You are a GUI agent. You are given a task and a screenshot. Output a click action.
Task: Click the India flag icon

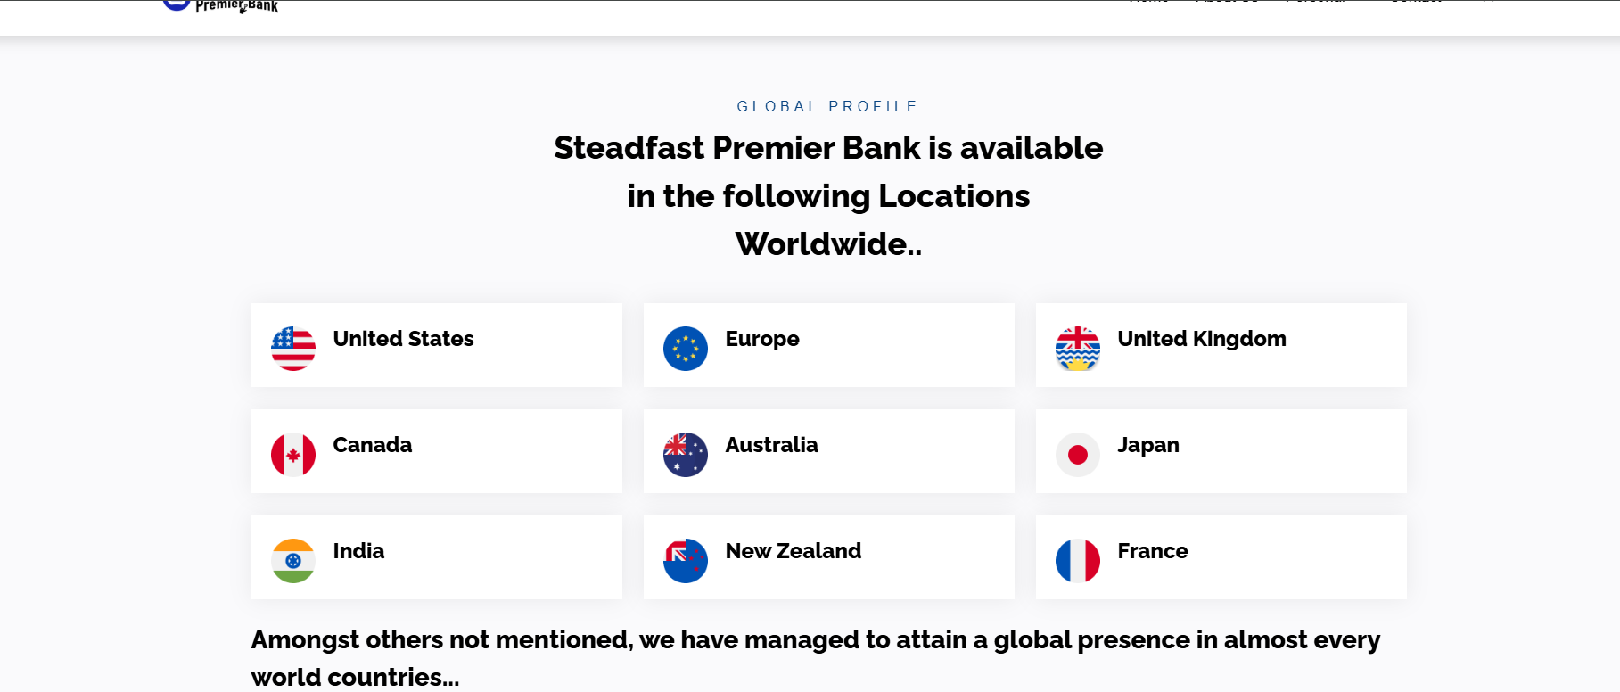point(293,561)
